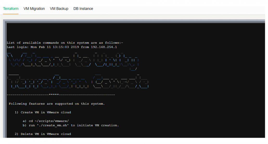Screen dimensions: 268x144
Task: Click the 'Last login: Mon Feb 11' line
Action: point(62,47)
